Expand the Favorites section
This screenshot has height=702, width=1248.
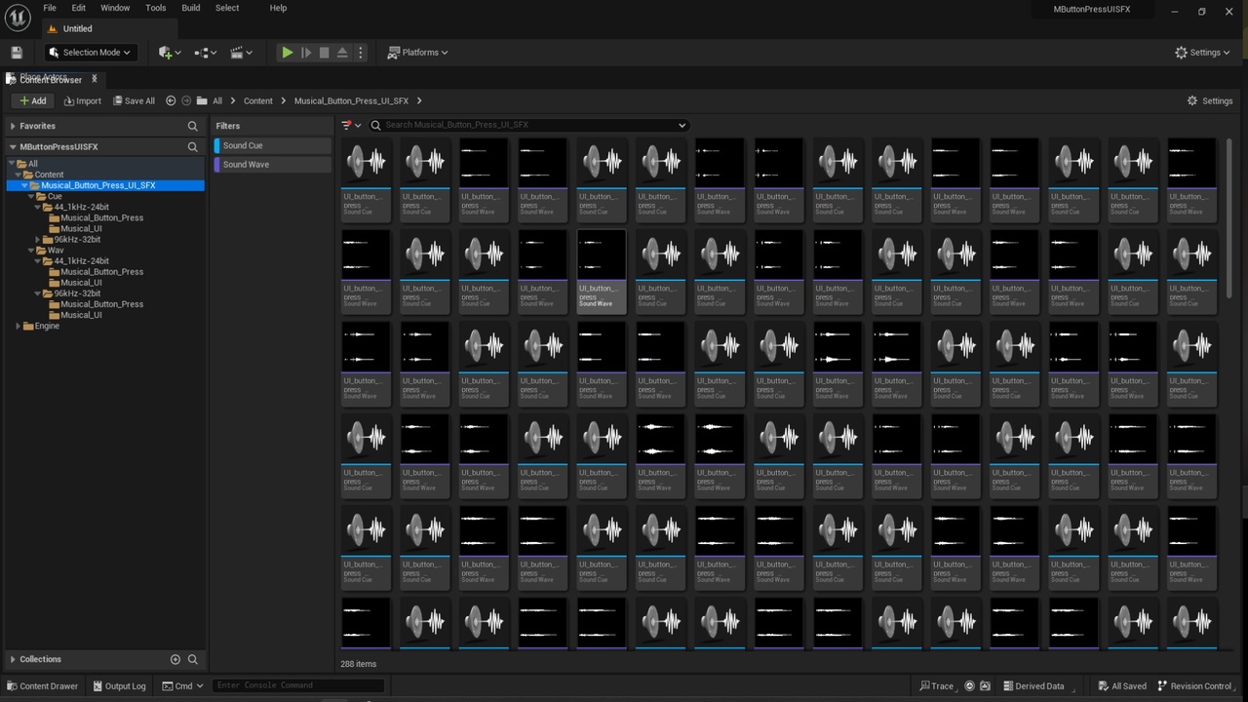point(13,126)
